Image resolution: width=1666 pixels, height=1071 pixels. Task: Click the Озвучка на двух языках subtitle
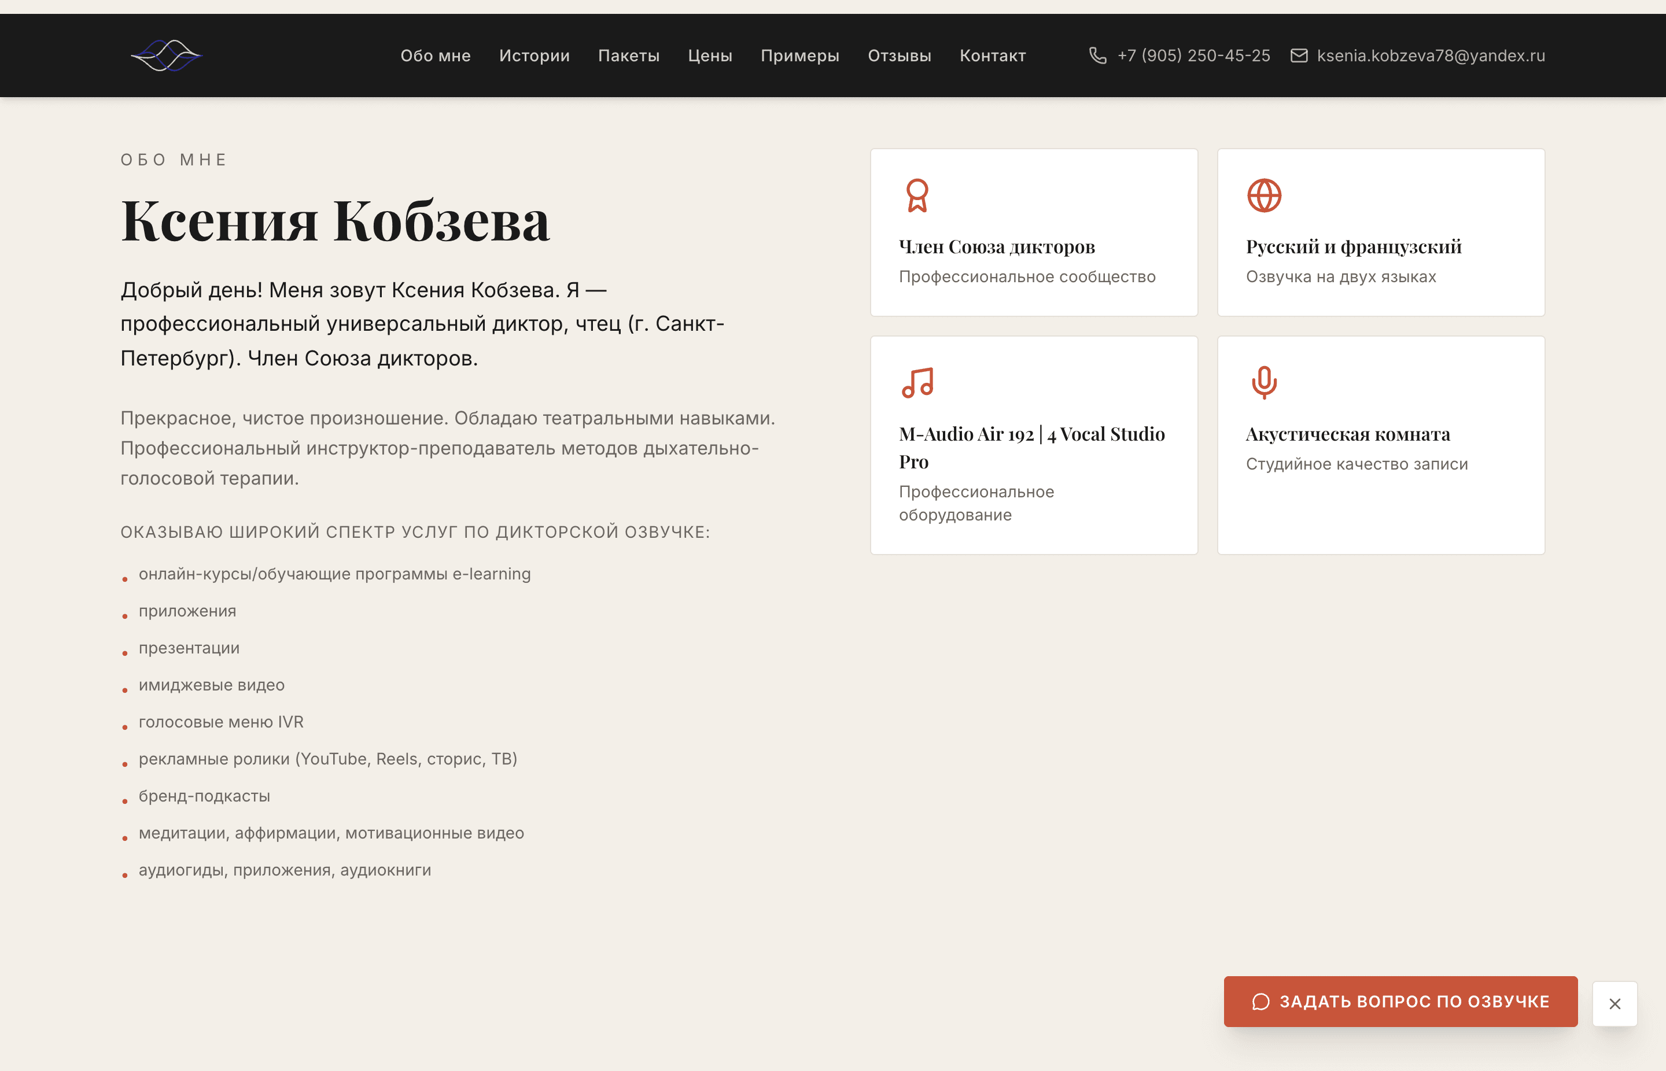(x=1340, y=277)
